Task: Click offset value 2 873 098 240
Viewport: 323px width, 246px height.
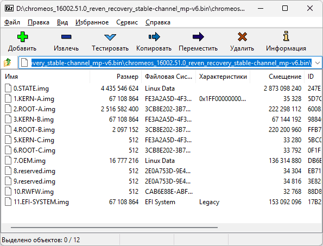Action: pyautogui.click(x=282, y=89)
